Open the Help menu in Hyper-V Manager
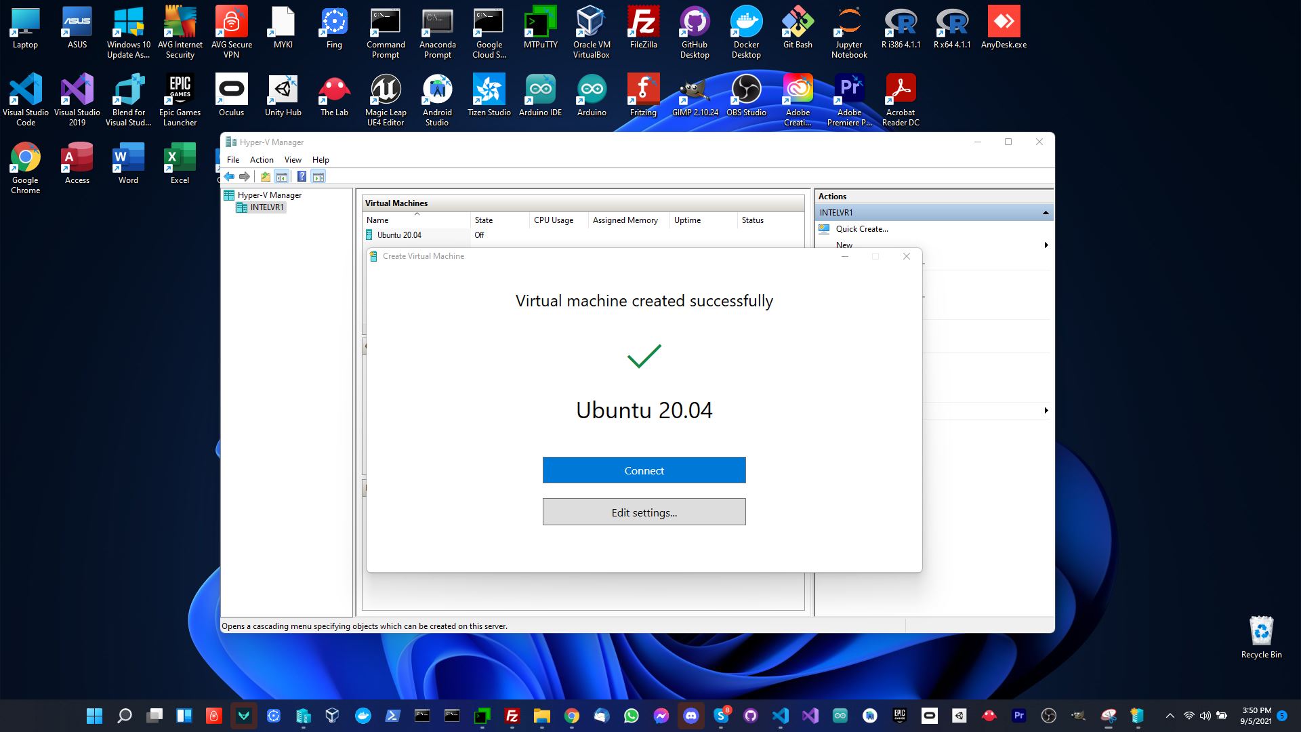Image resolution: width=1301 pixels, height=732 pixels. (321, 160)
